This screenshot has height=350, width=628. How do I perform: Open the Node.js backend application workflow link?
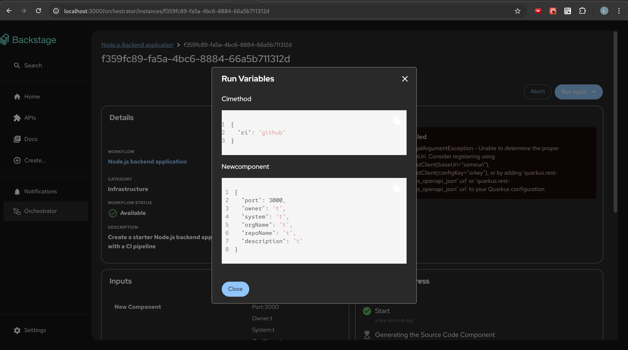pyautogui.click(x=147, y=162)
